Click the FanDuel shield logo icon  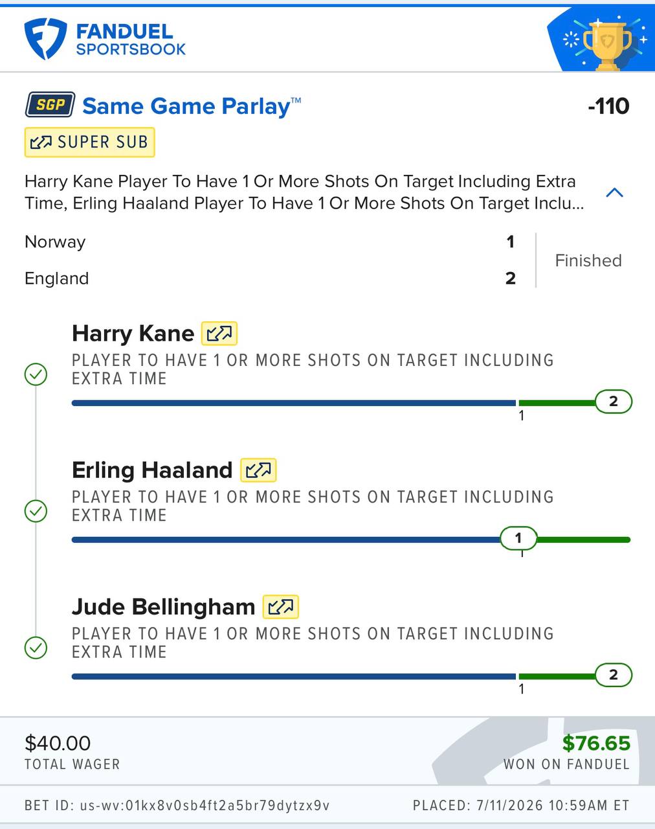point(45,38)
